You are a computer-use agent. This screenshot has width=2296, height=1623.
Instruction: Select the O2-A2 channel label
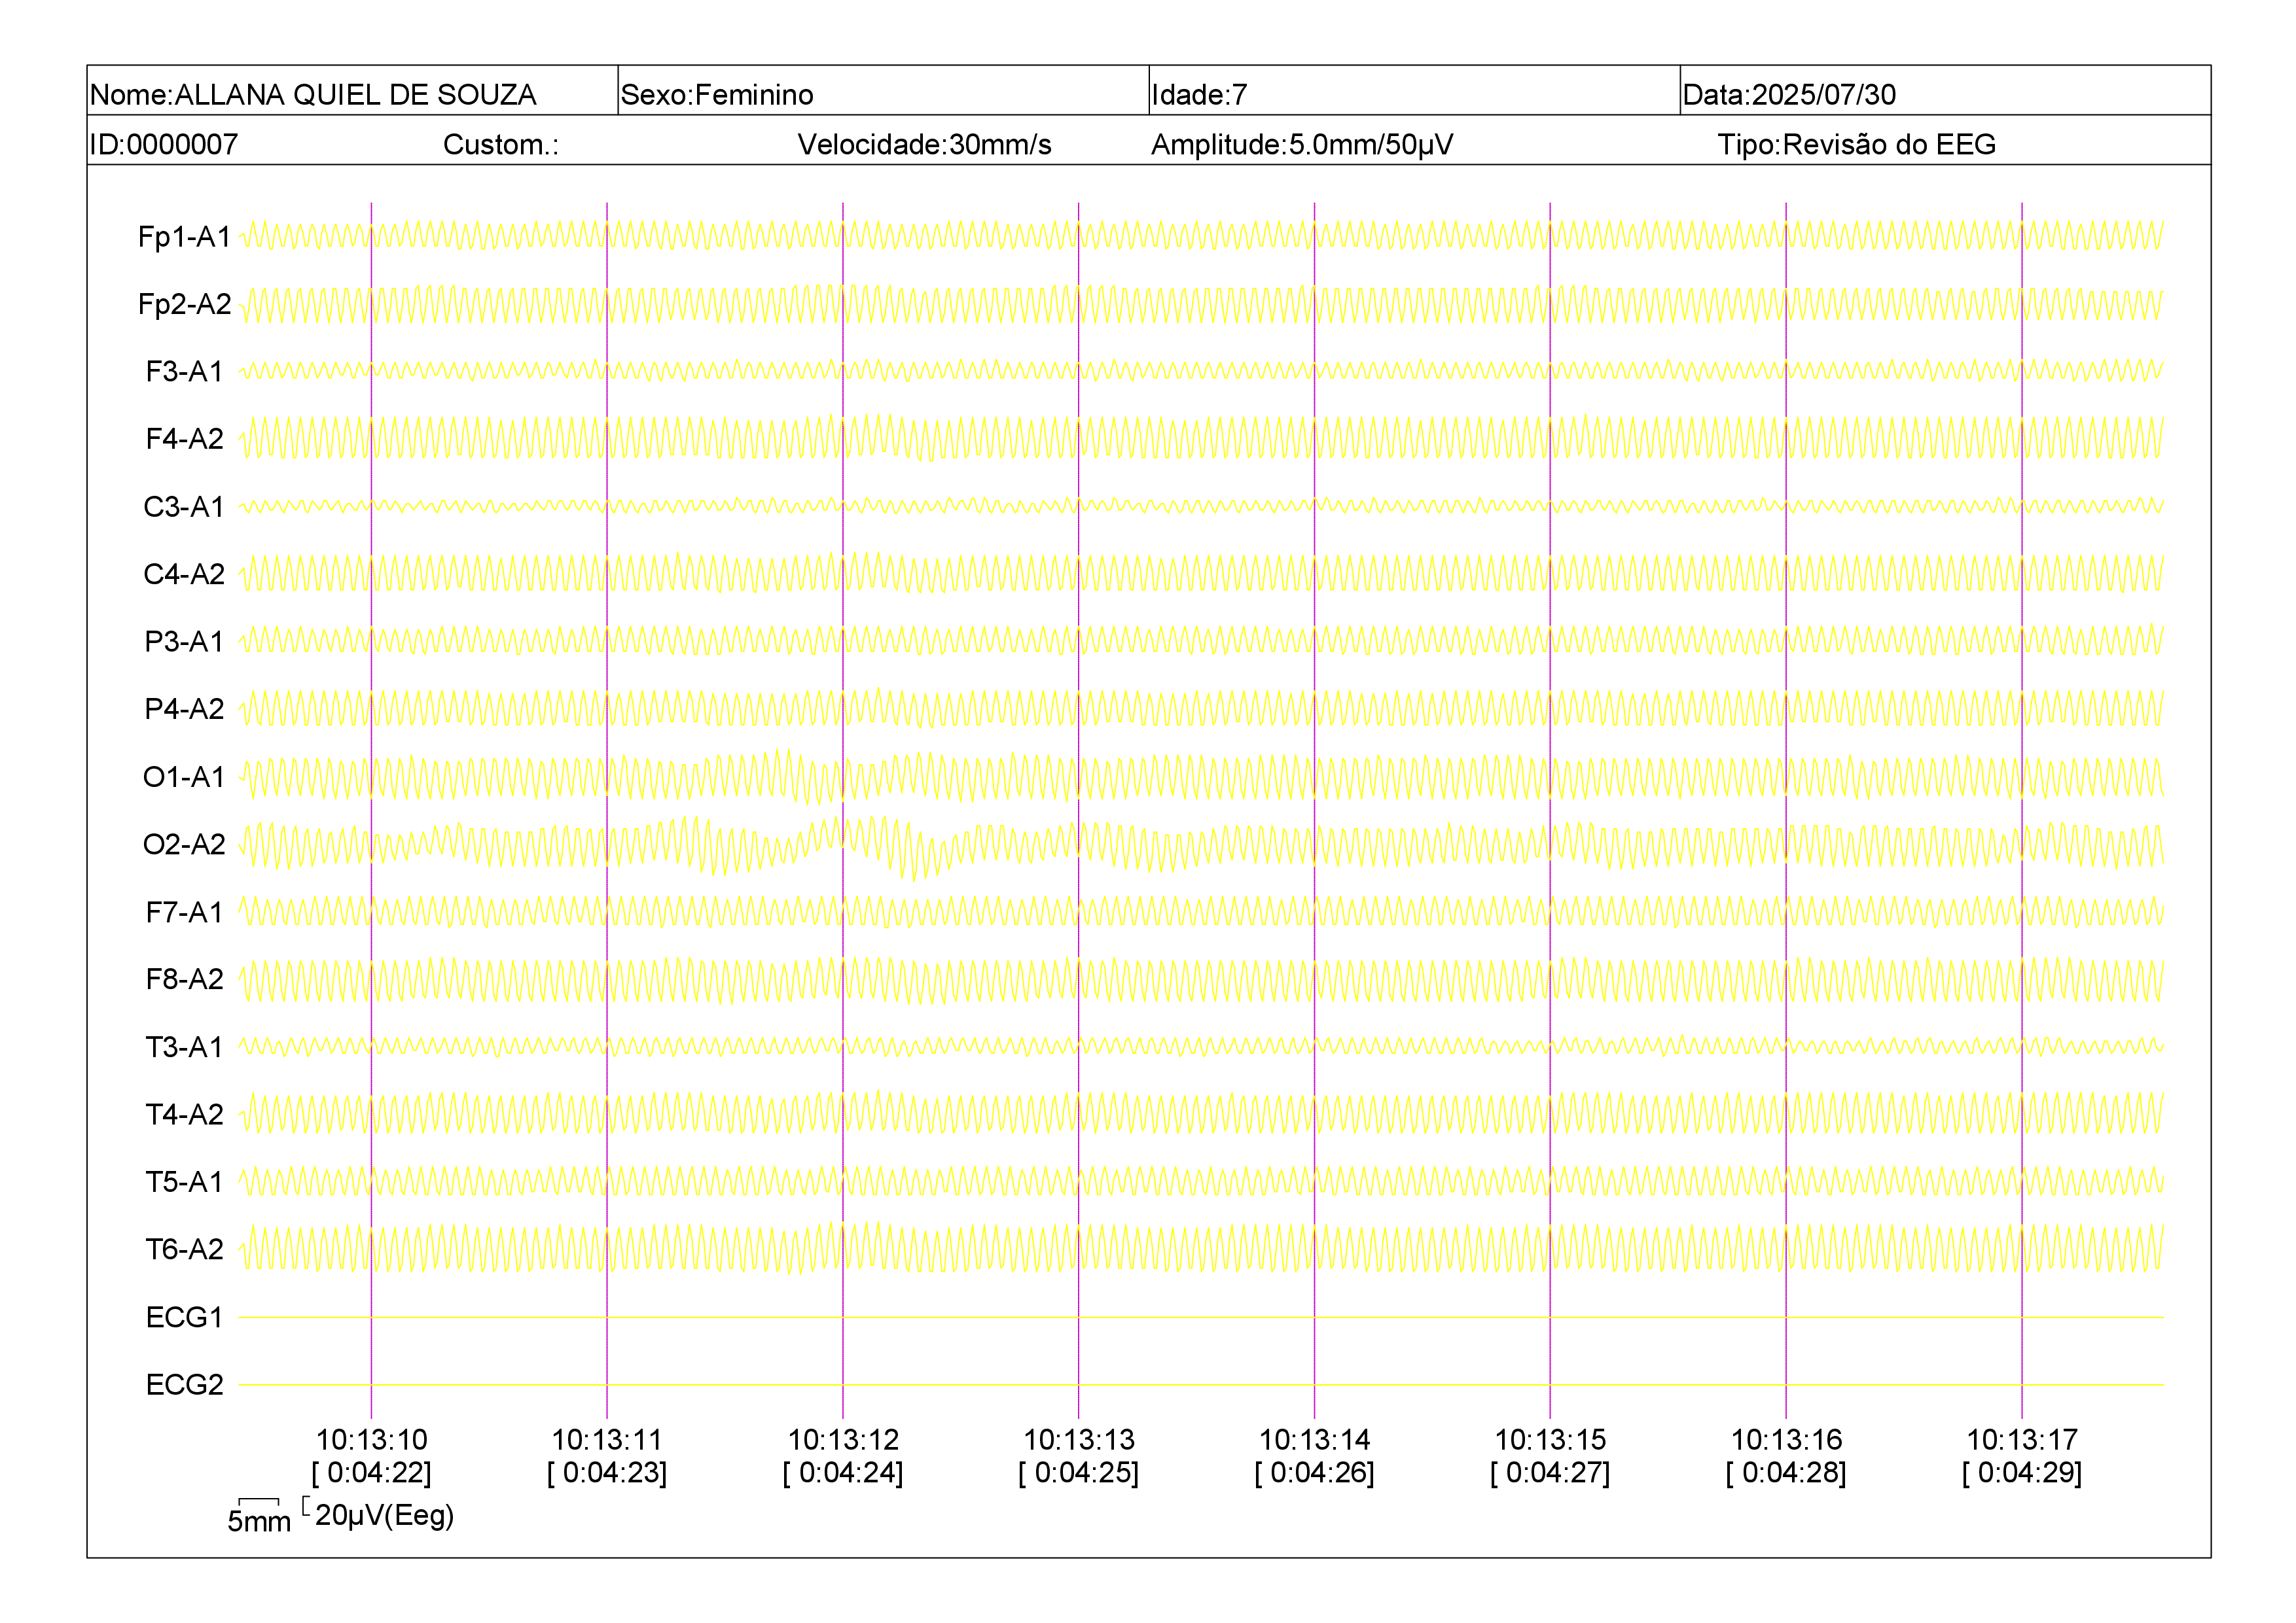[185, 845]
